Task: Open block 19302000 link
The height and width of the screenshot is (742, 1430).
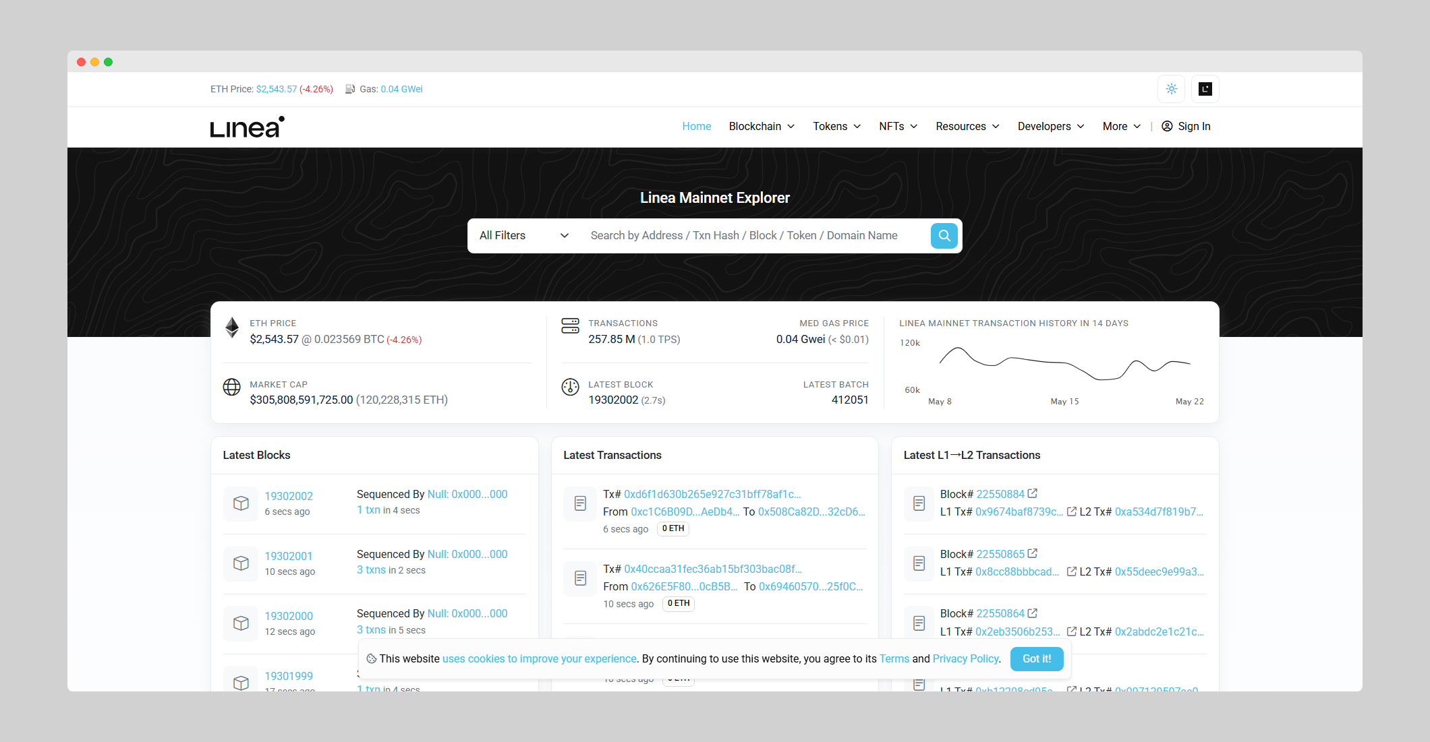Action: tap(289, 616)
